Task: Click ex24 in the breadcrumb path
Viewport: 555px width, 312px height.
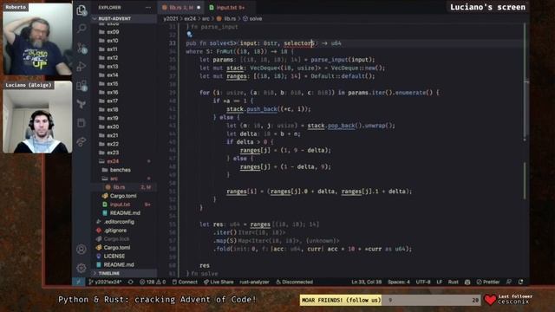Action: [x=190, y=19]
